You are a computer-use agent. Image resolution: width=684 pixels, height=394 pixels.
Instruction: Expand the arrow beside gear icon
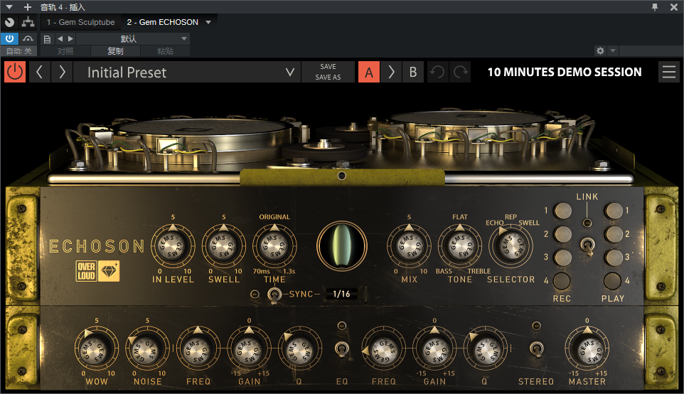(613, 50)
